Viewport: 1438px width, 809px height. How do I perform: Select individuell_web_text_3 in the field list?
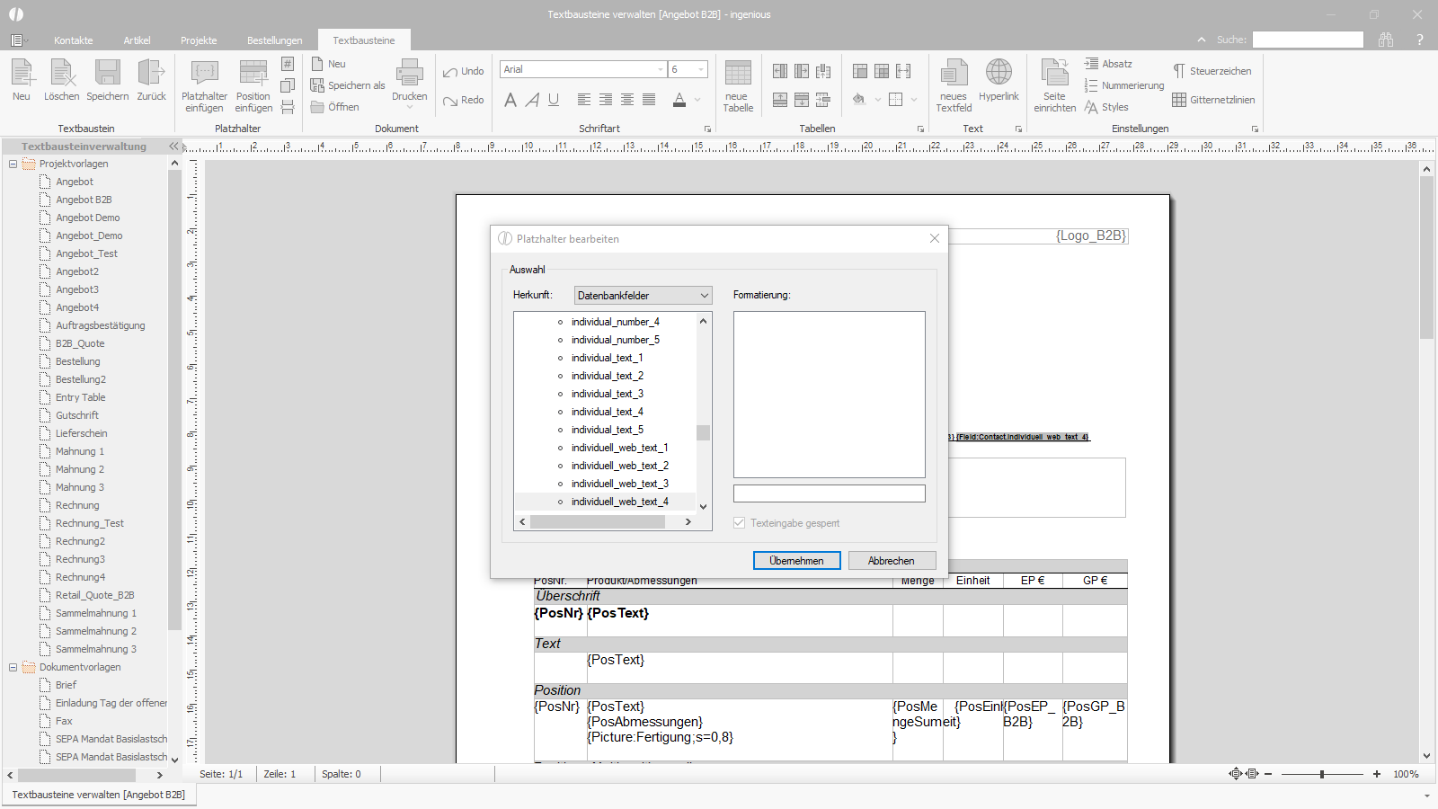(620, 484)
